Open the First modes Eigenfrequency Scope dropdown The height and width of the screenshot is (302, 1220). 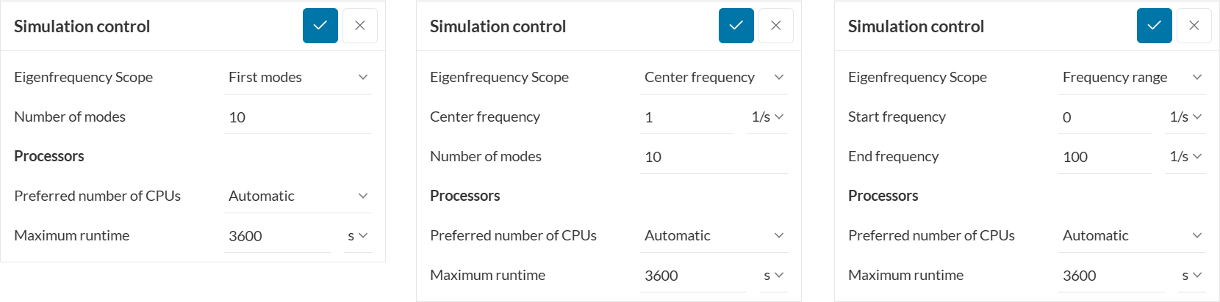(x=298, y=77)
